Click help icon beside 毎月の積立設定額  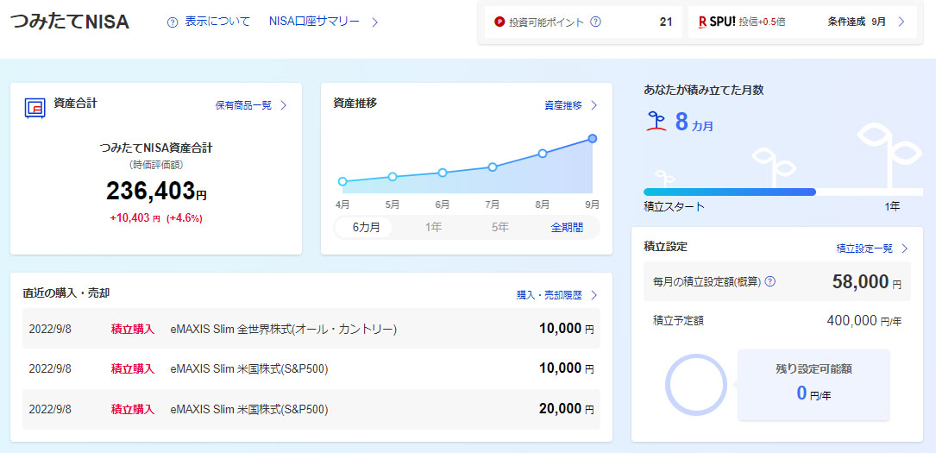coord(770,281)
